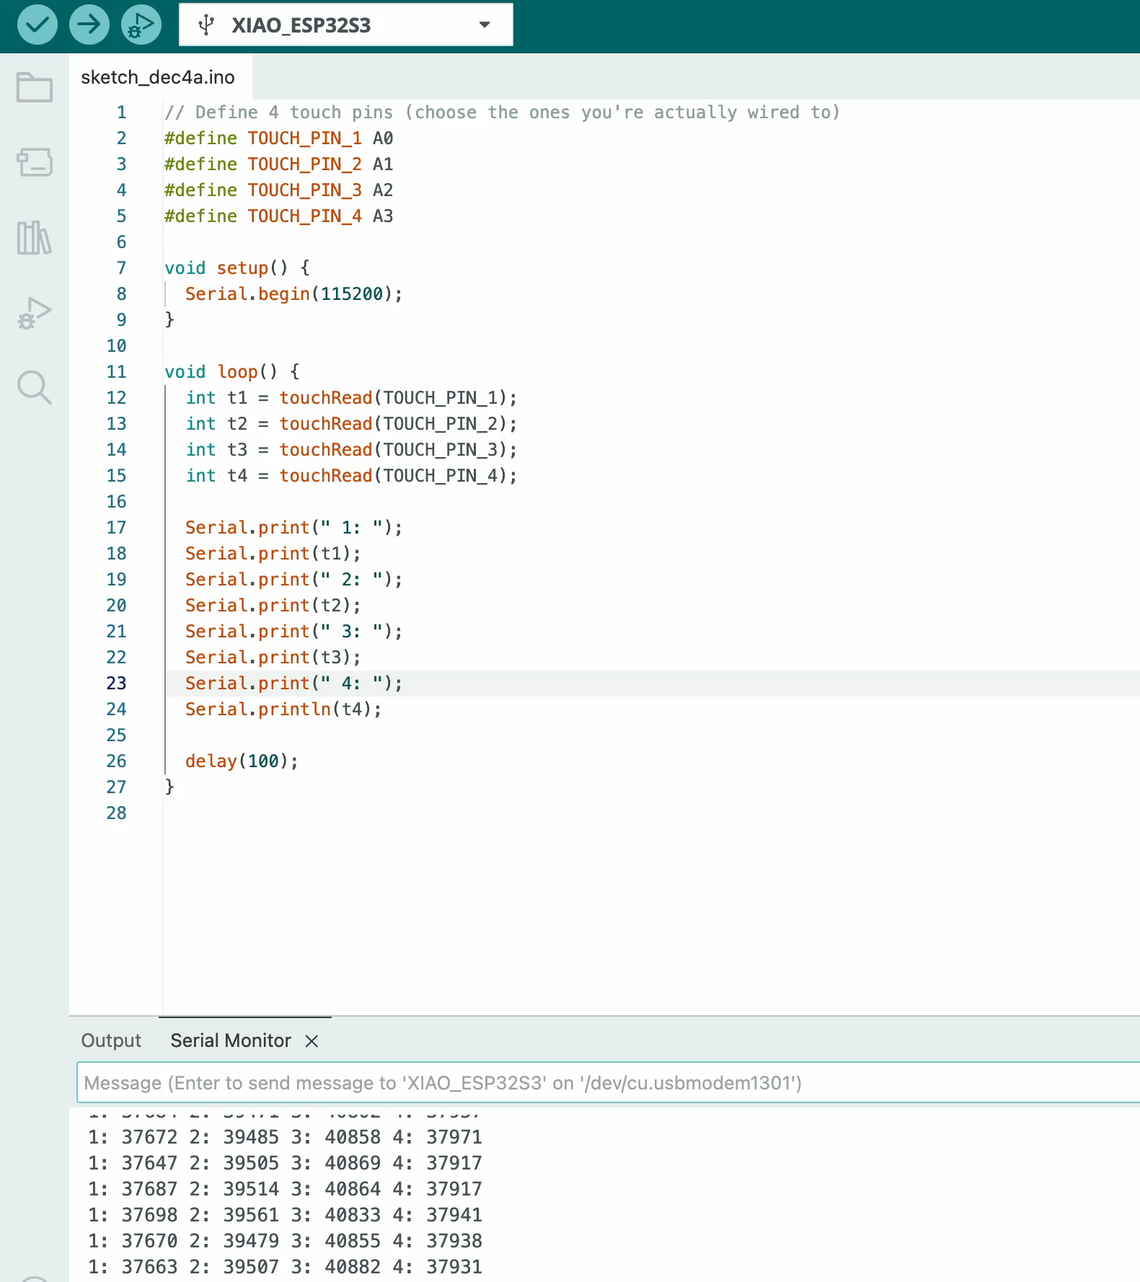Select the sketch_dec4a.ino editor tab
Viewport: 1140px width, 1282px height.
(158, 77)
